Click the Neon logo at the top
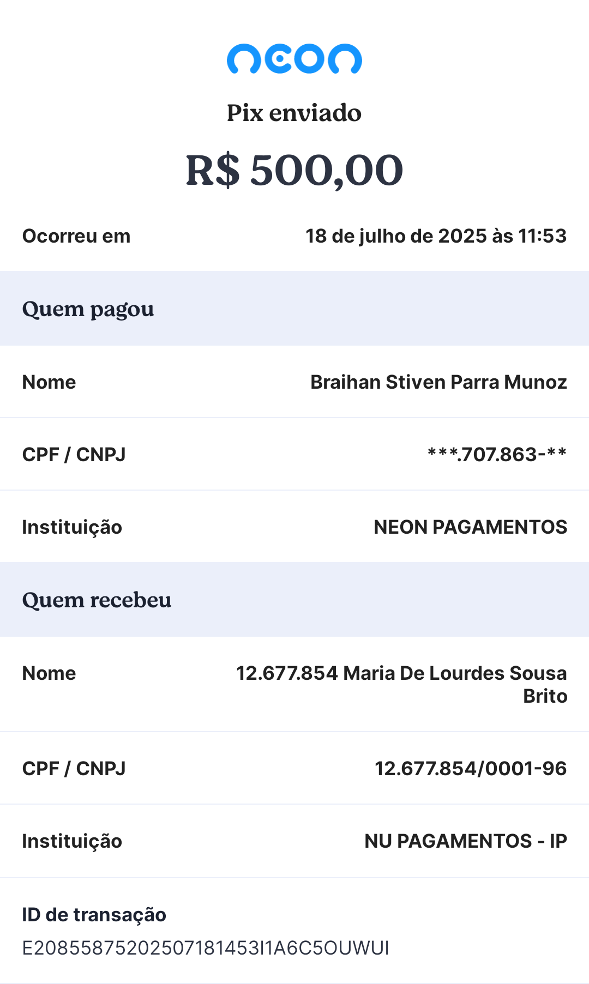The width and height of the screenshot is (589, 984). (x=294, y=58)
